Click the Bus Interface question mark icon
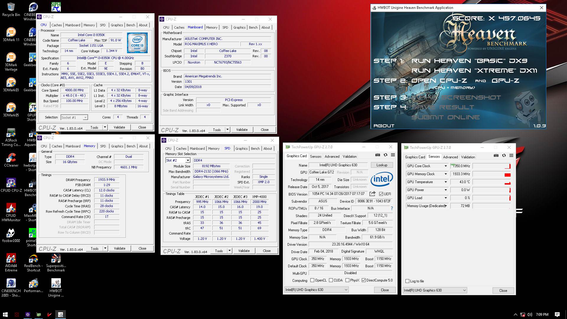Screen dimensions: 567x319 [392, 208]
